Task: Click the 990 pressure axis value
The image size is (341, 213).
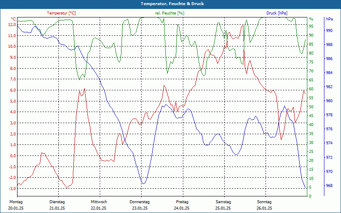Action: [329, 31]
